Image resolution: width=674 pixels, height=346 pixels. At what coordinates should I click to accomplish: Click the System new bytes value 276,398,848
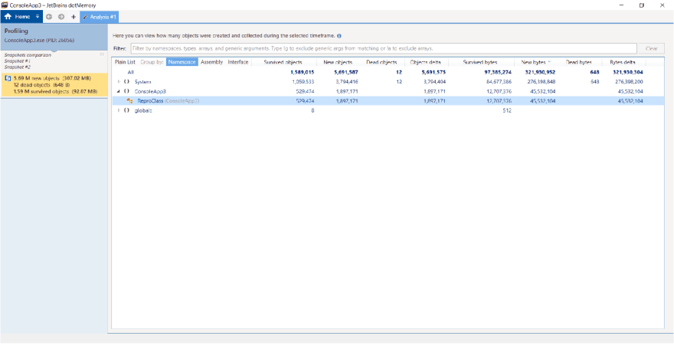coord(541,82)
